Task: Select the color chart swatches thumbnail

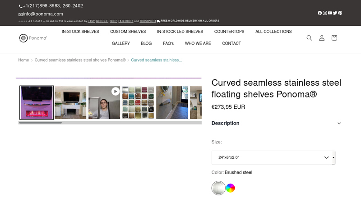Action: pyautogui.click(x=138, y=103)
